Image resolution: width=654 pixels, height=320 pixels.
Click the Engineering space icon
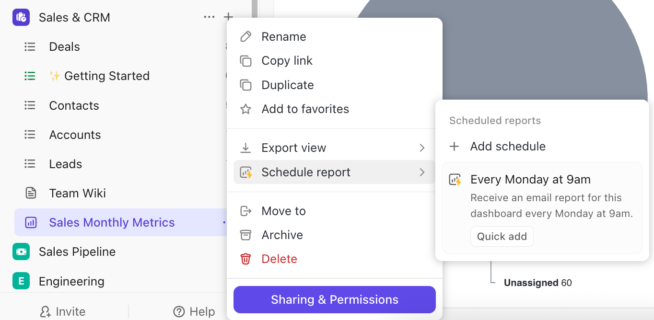coord(21,281)
